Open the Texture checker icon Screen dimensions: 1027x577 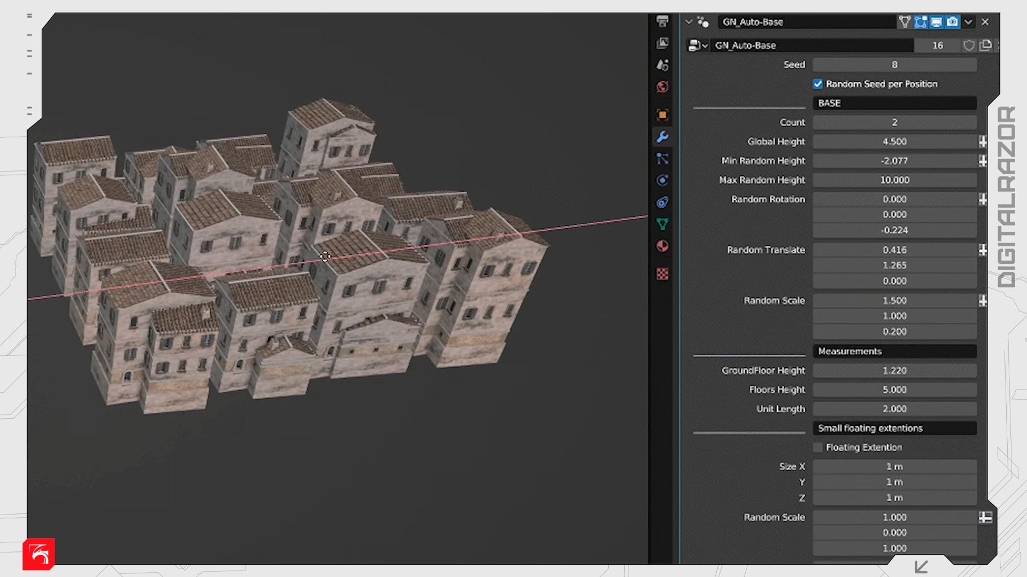pyautogui.click(x=662, y=274)
